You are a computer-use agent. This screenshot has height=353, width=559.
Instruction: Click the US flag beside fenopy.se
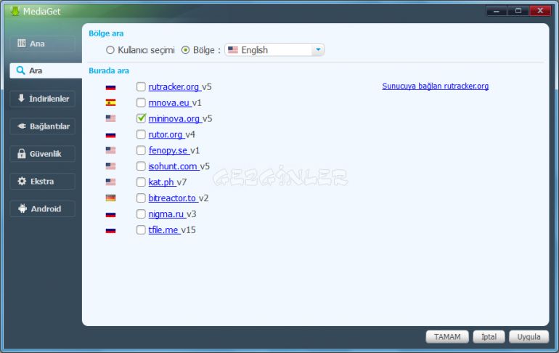pos(110,150)
